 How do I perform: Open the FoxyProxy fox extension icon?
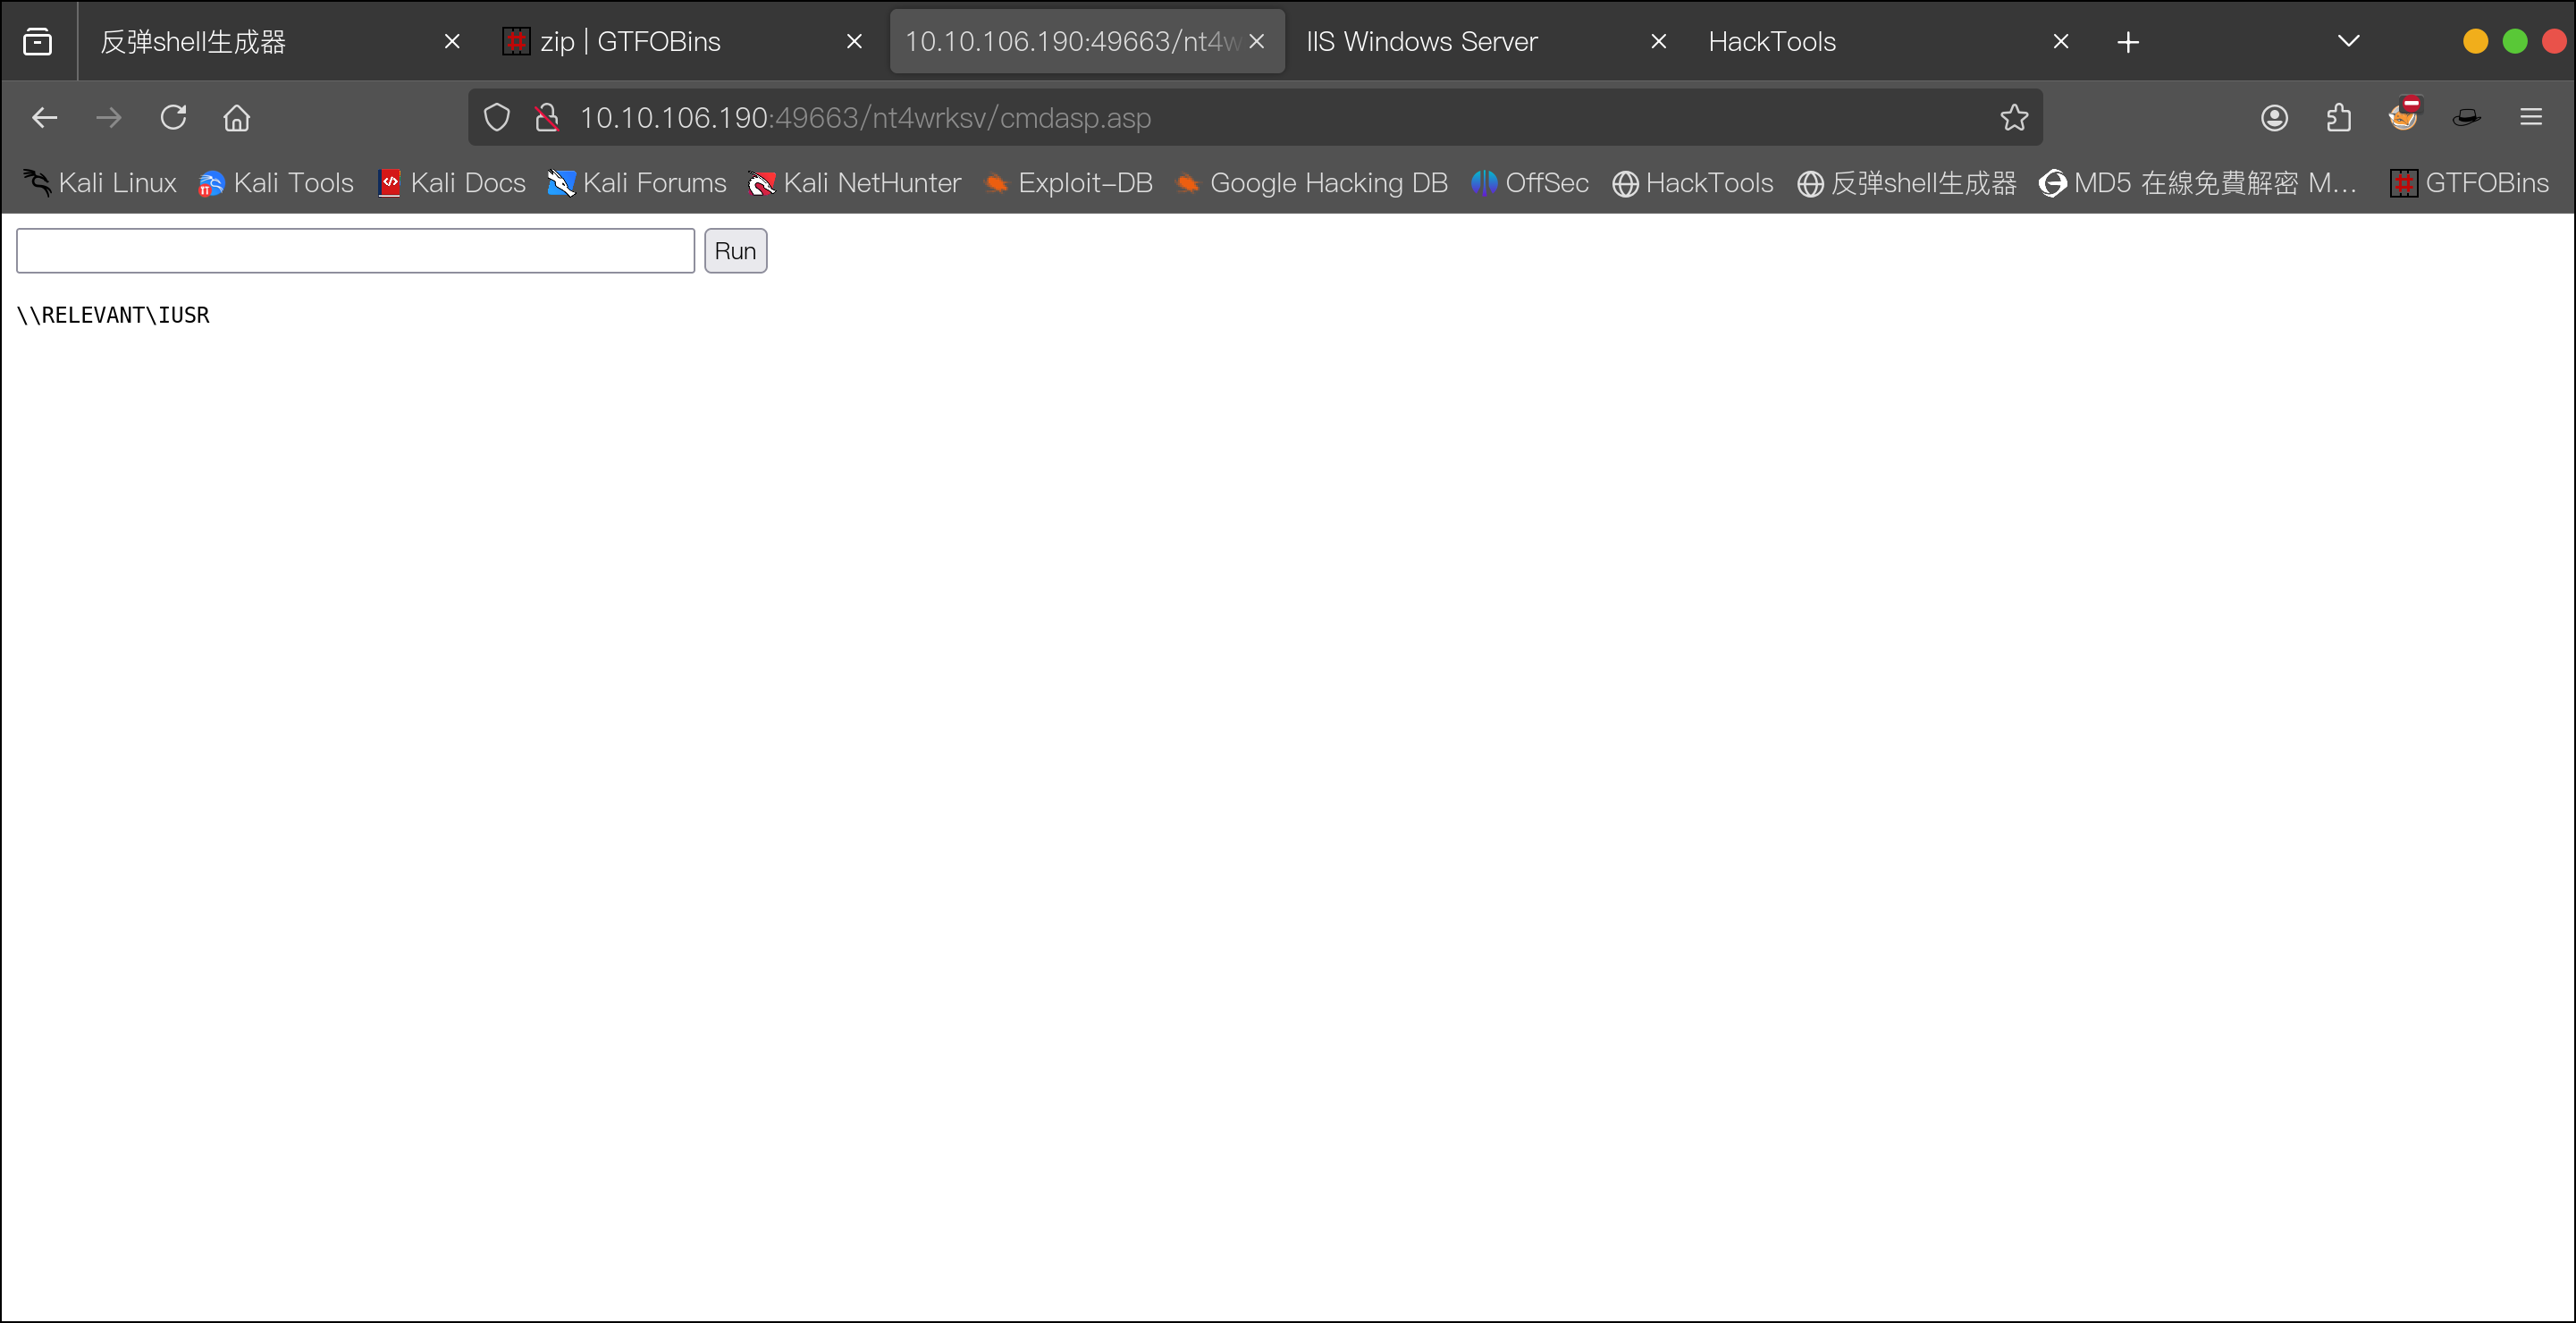[x=2403, y=115]
